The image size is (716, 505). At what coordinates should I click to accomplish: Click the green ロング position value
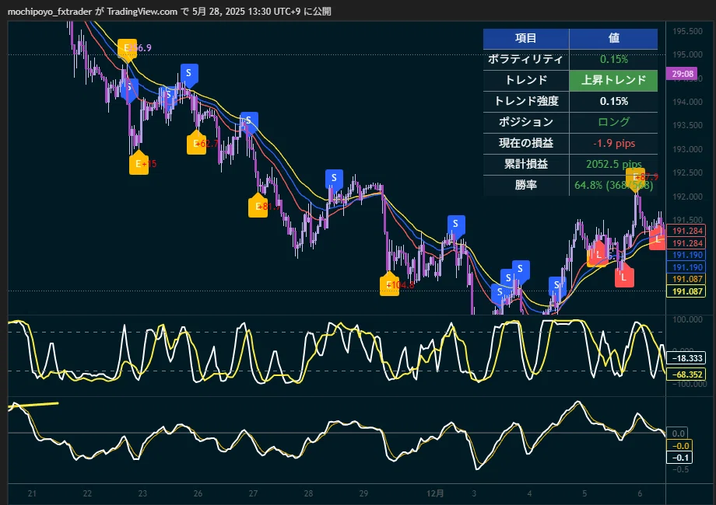(614, 122)
